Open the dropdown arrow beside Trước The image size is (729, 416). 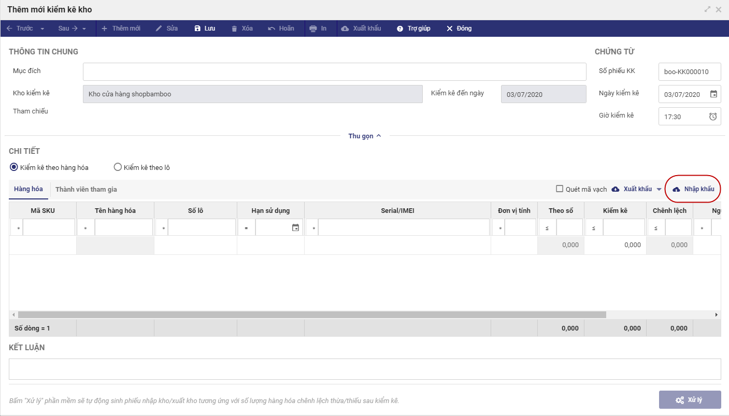click(x=42, y=28)
